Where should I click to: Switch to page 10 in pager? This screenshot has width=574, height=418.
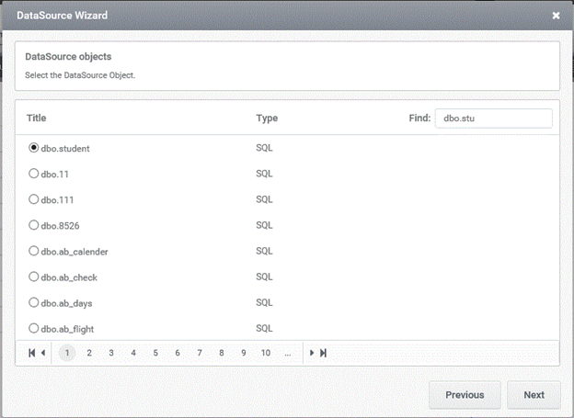point(266,353)
